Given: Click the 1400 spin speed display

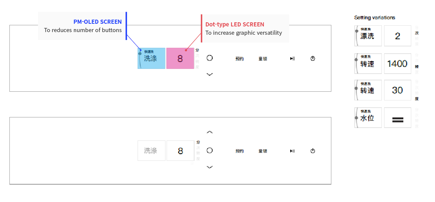Looking at the screenshot, I should click(397, 64).
